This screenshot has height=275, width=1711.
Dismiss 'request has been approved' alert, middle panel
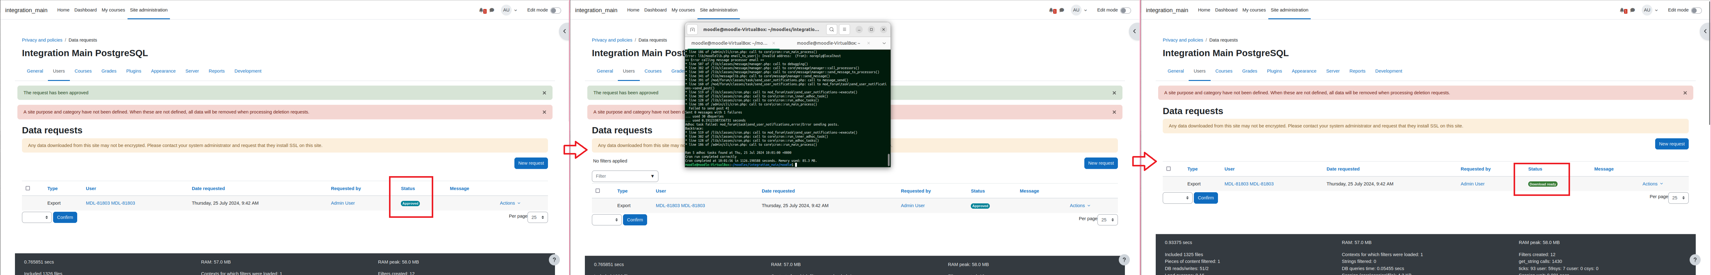[1114, 93]
